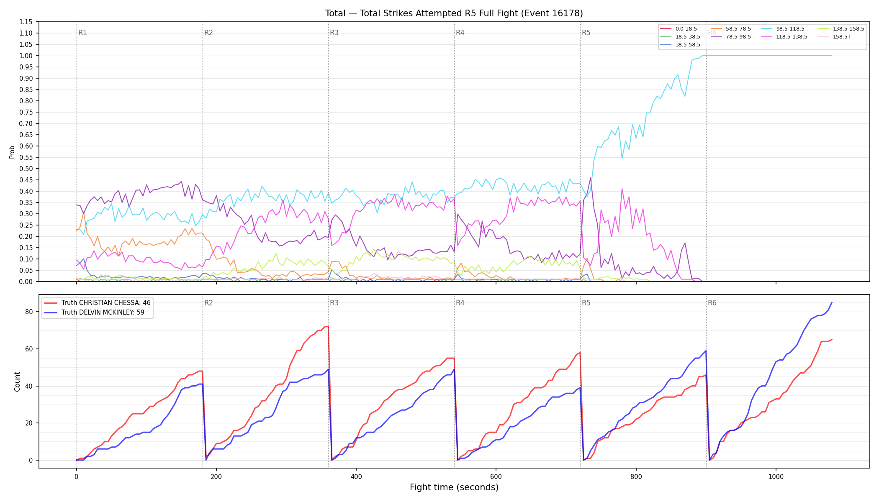Select the 0.0-18.5 legend entry

point(679,29)
